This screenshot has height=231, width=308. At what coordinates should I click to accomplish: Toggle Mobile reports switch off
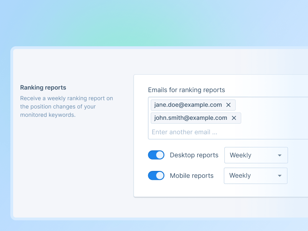pos(156,176)
